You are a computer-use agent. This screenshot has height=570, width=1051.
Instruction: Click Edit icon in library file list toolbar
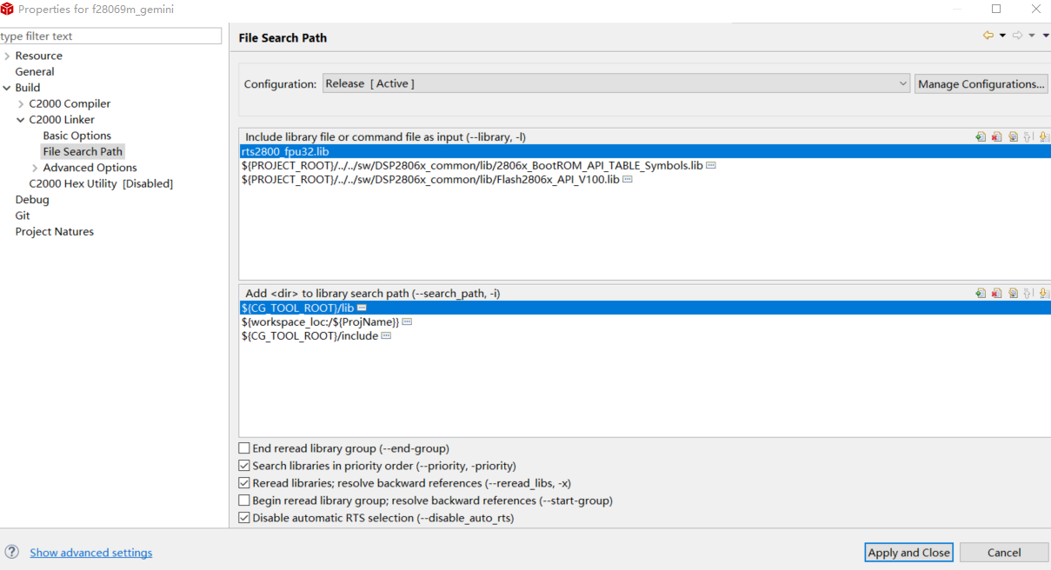coord(1013,137)
